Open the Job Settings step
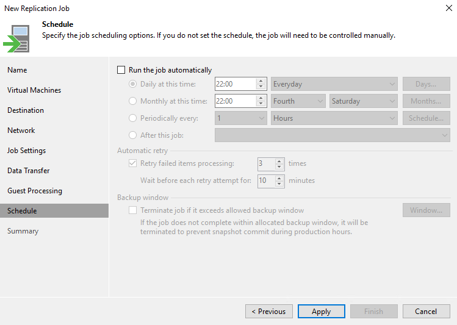457x325 pixels. tap(27, 151)
